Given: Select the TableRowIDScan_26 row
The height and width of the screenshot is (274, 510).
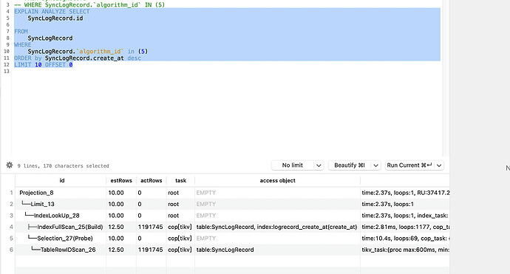Looking at the screenshot, I should point(233,250).
